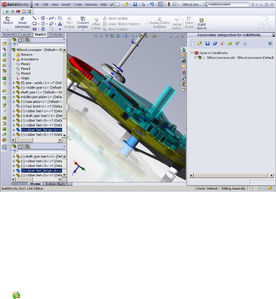This screenshot has height=299, width=276.
Task: Click the Linear Sketch Pattern button
Action: coord(121,24)
